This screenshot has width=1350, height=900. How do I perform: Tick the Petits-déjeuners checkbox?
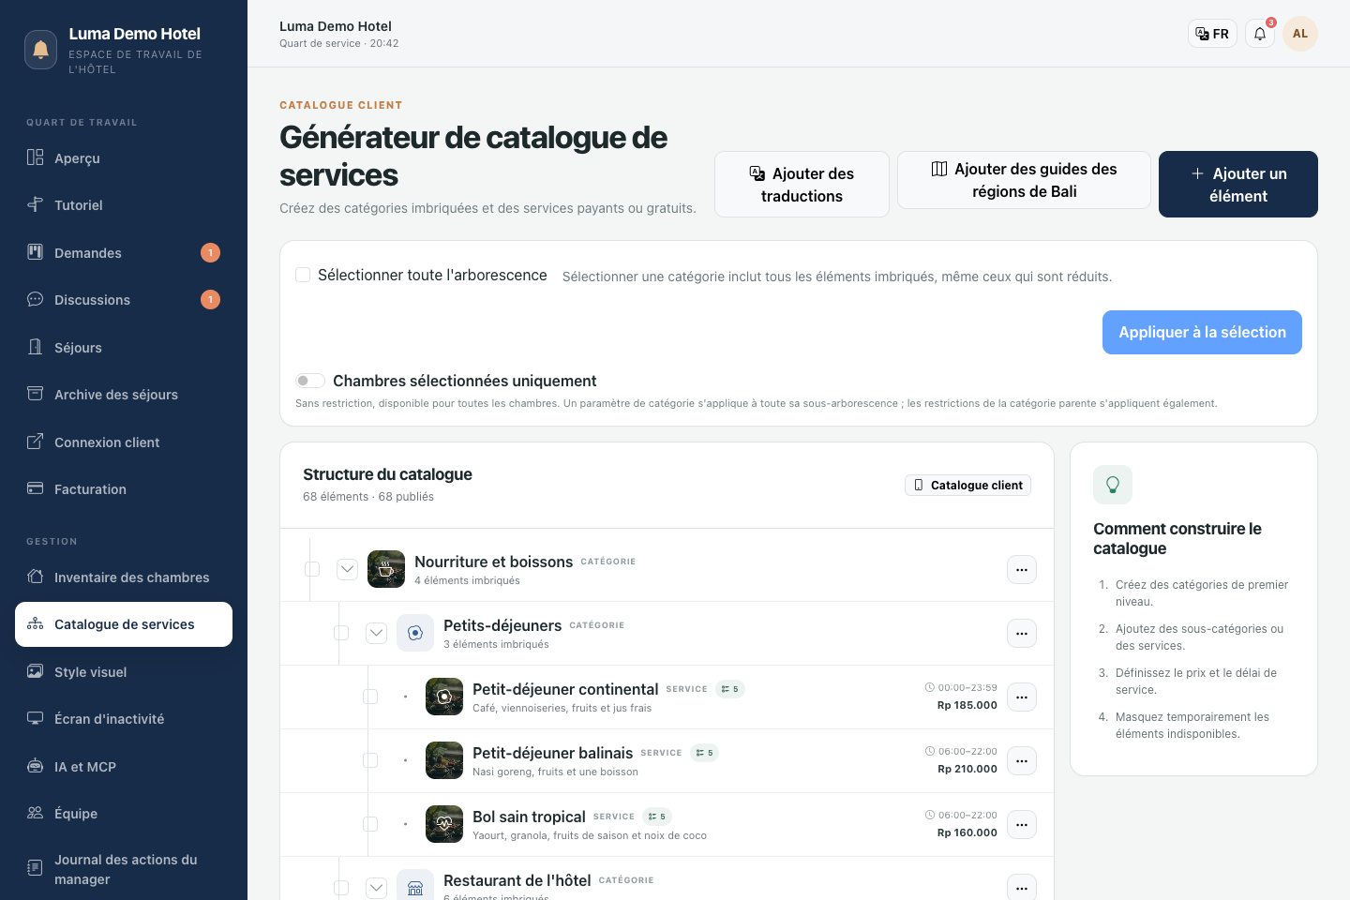pos(341,633)
